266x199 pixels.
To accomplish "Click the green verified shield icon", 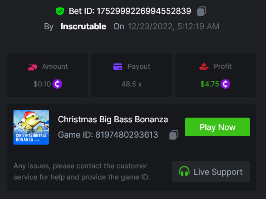I will click(60, 11).
